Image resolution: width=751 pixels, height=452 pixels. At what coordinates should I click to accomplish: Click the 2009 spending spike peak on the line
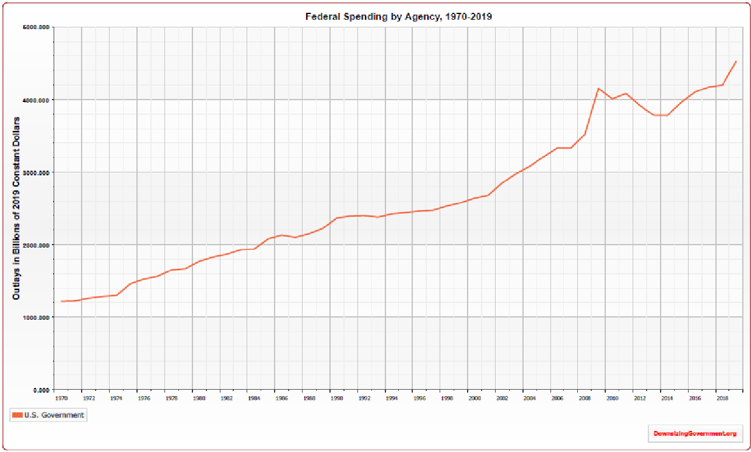(x=598, y=89)
